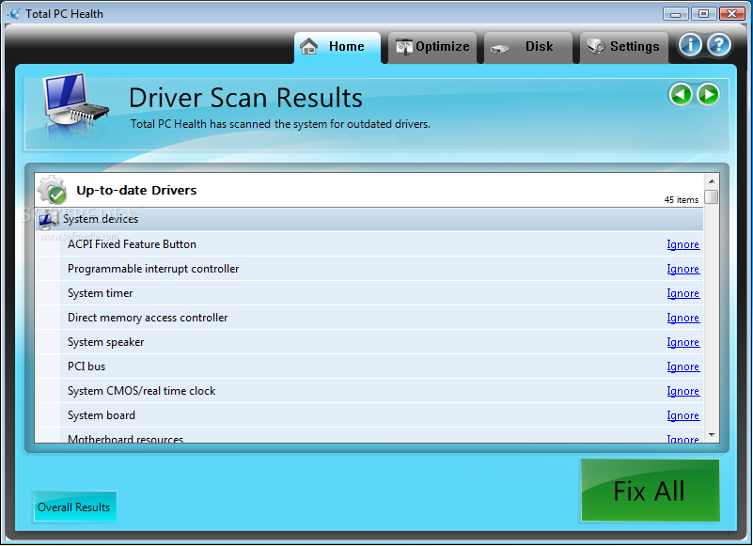The width and height of the screenshot is (753, 546).
Task: Select the ACPI Fixed Feature Button row
Action: [369, 244]
